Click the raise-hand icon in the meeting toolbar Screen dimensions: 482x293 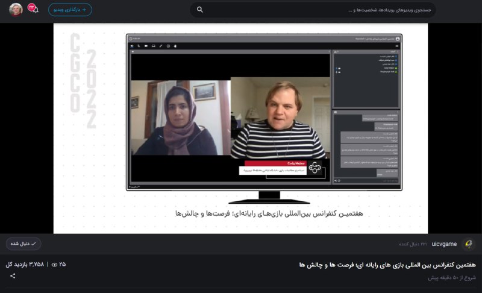pyautogui.click(x=175, y=46)
